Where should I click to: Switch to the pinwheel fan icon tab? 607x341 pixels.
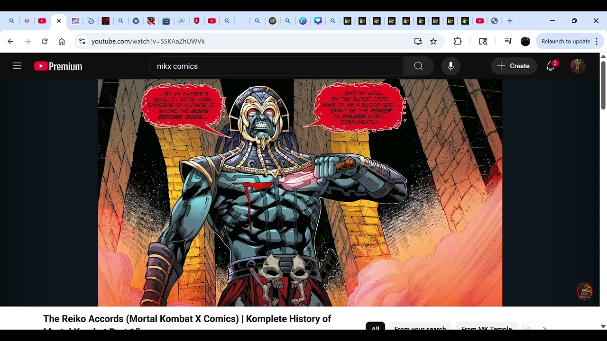(x=181, y=21)
